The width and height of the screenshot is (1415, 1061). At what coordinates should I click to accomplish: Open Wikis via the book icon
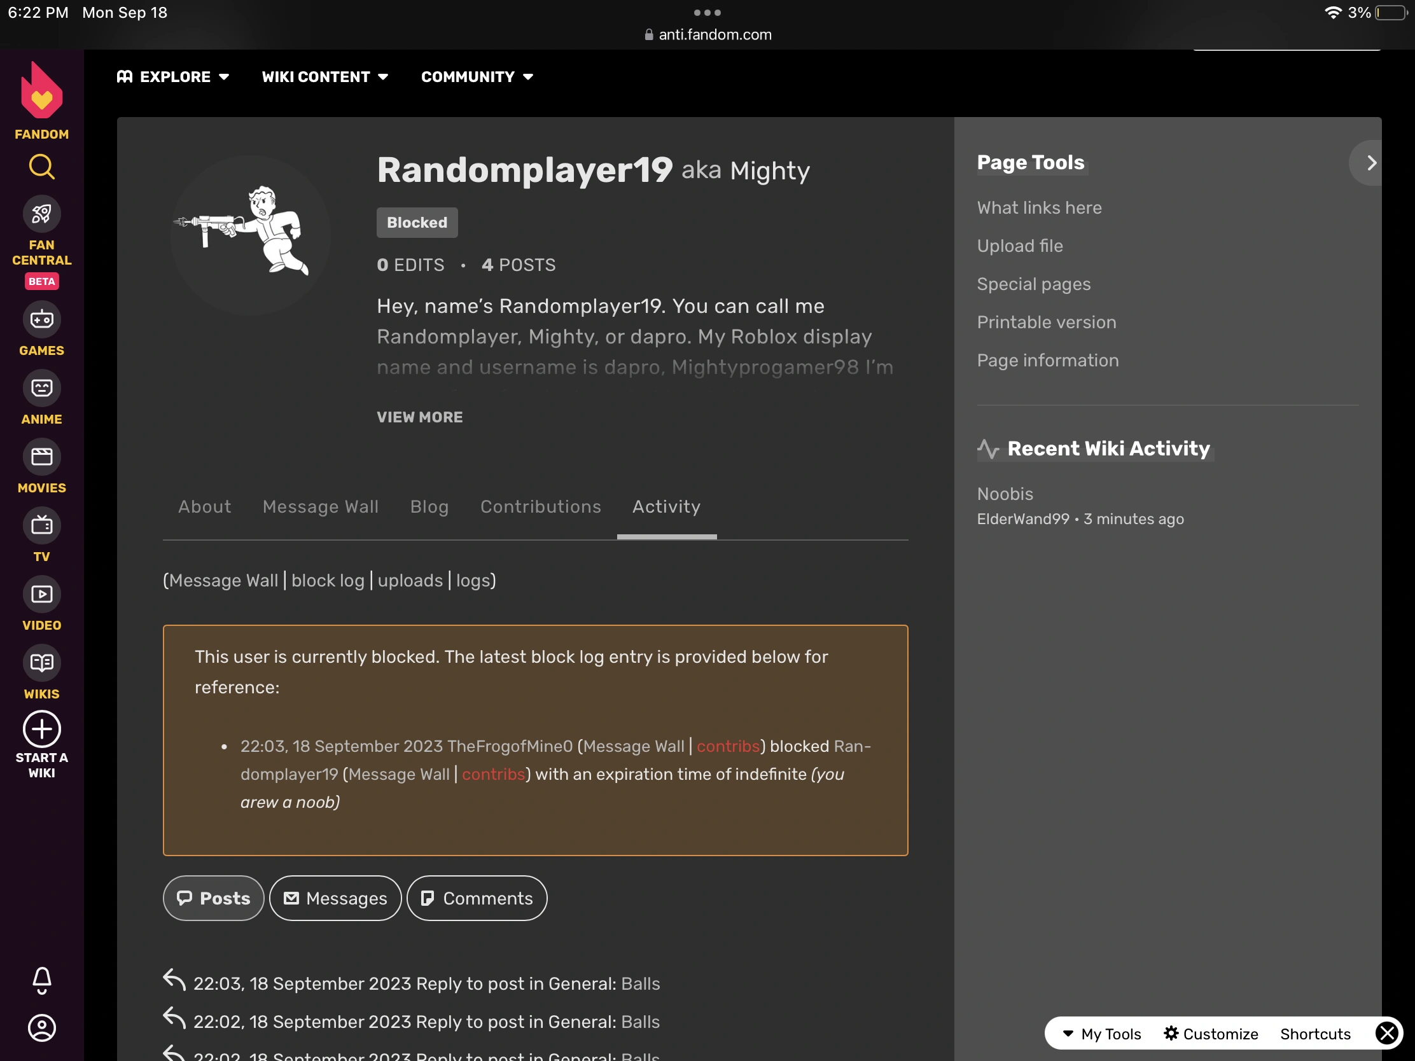[41, 663]
